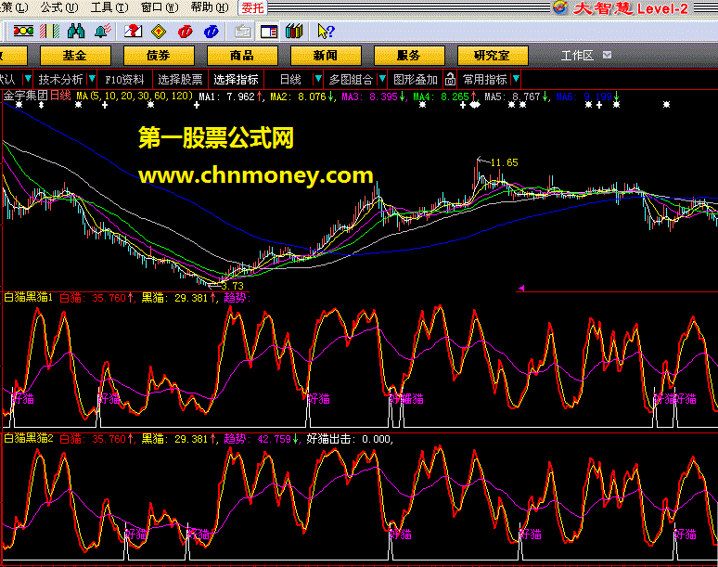718x567 pixels.
Task: Open the 窗口 menu
Action: point(160,7)
